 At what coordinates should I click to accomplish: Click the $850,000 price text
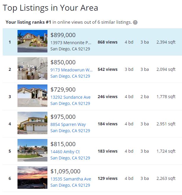[x=63, y=62]
